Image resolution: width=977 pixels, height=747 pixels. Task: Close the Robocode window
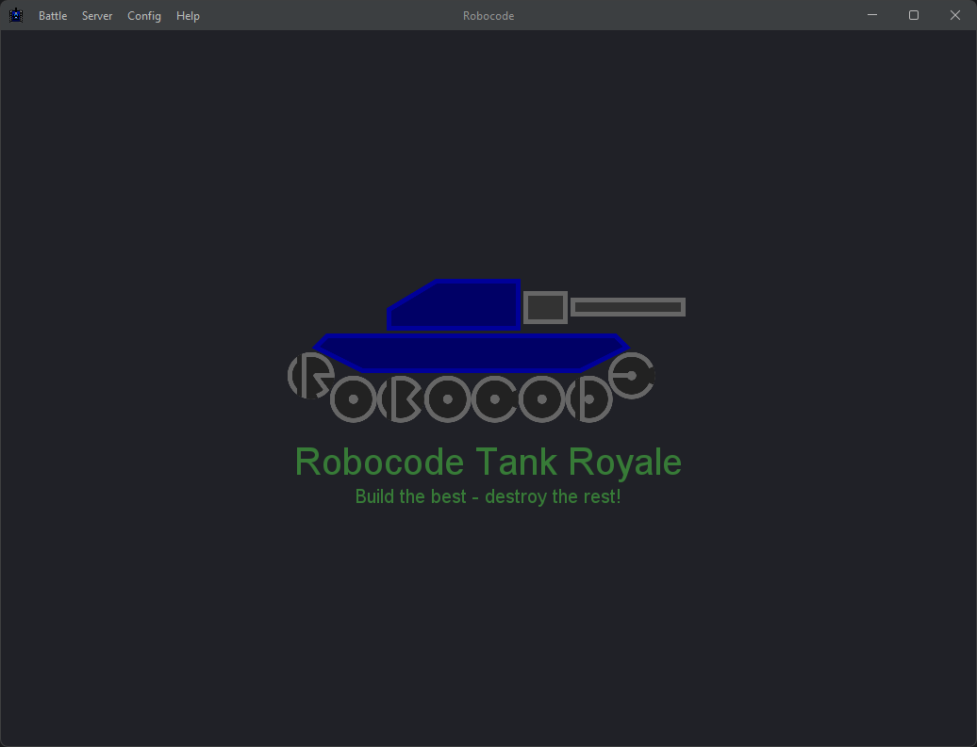coord(954,15)
